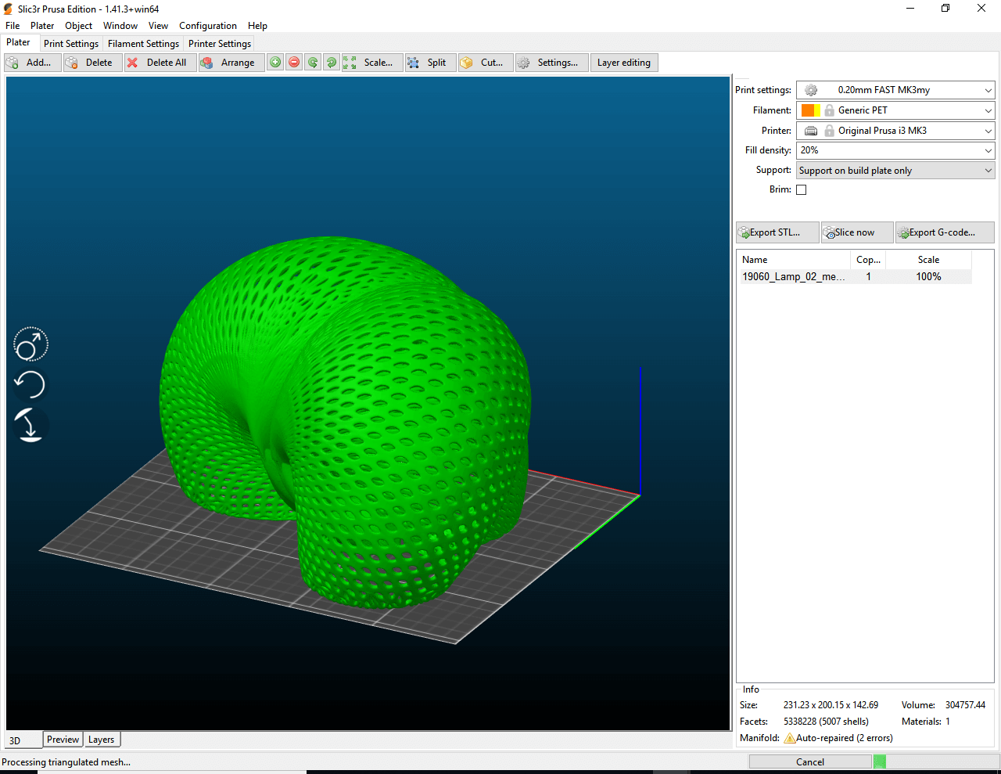Click the Slice now button
Image resolution: width=1001 pixels, height=774 pixels.
856,232
